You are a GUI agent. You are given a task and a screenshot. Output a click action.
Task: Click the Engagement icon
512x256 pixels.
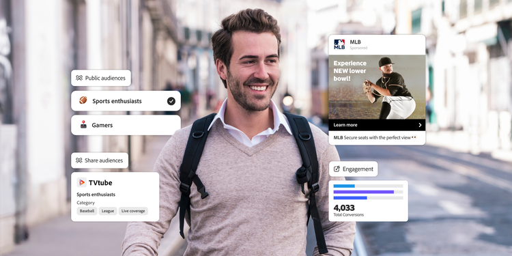point(337,169)
